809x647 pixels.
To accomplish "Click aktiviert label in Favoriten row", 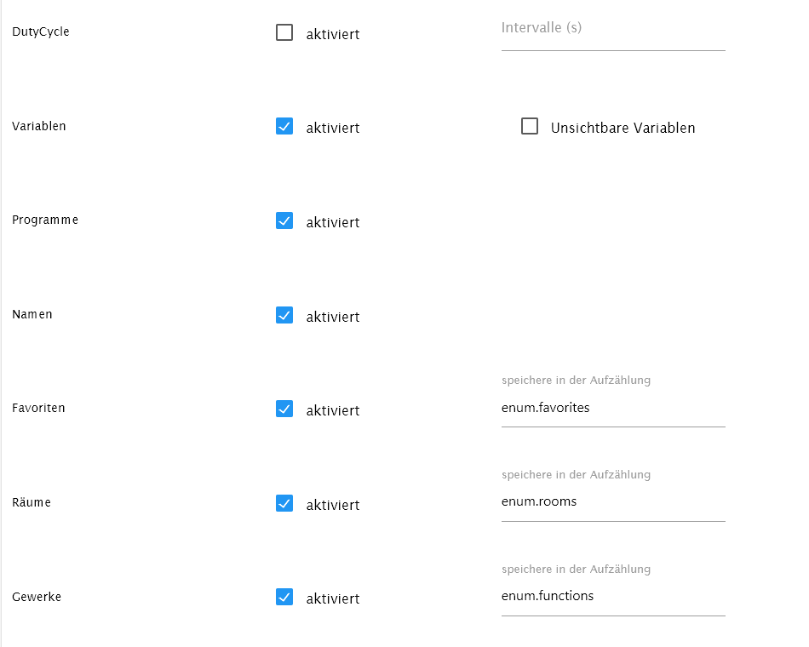I will [x=333, y=410].
